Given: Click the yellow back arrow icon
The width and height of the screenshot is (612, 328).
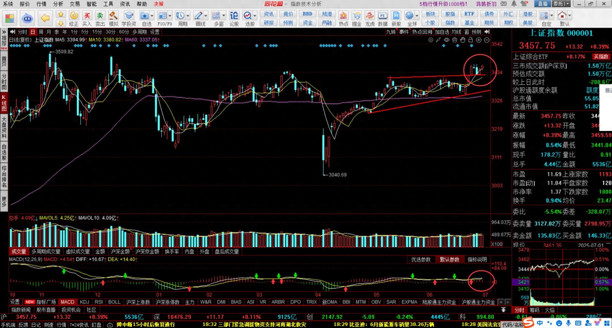Looking at the screenshot, I should point(45,18).
